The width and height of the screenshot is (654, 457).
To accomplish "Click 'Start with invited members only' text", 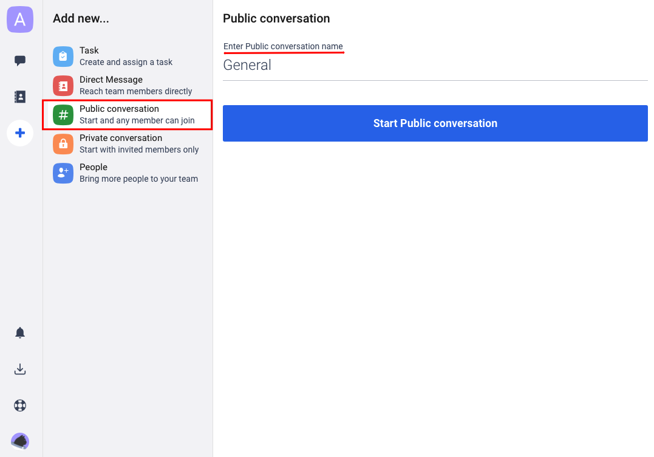I will point(139,150).
